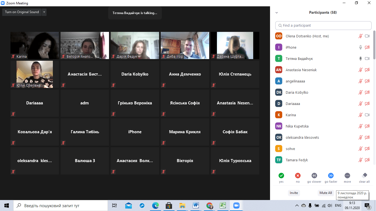Open the more reactions icon
The width and height of the screenshot is (376, 211).
(x=347, y=176)
